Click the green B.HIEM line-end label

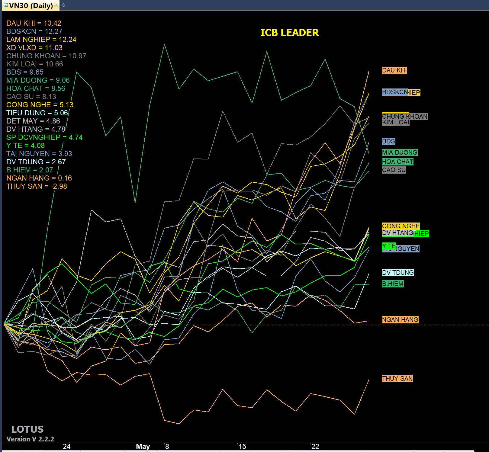(393, 284)
